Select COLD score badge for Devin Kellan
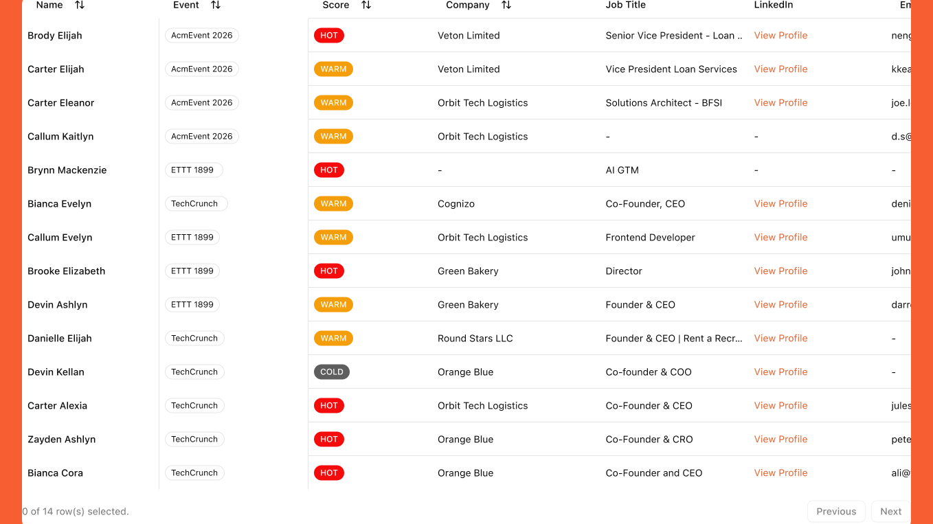 [x=332, y=372]
